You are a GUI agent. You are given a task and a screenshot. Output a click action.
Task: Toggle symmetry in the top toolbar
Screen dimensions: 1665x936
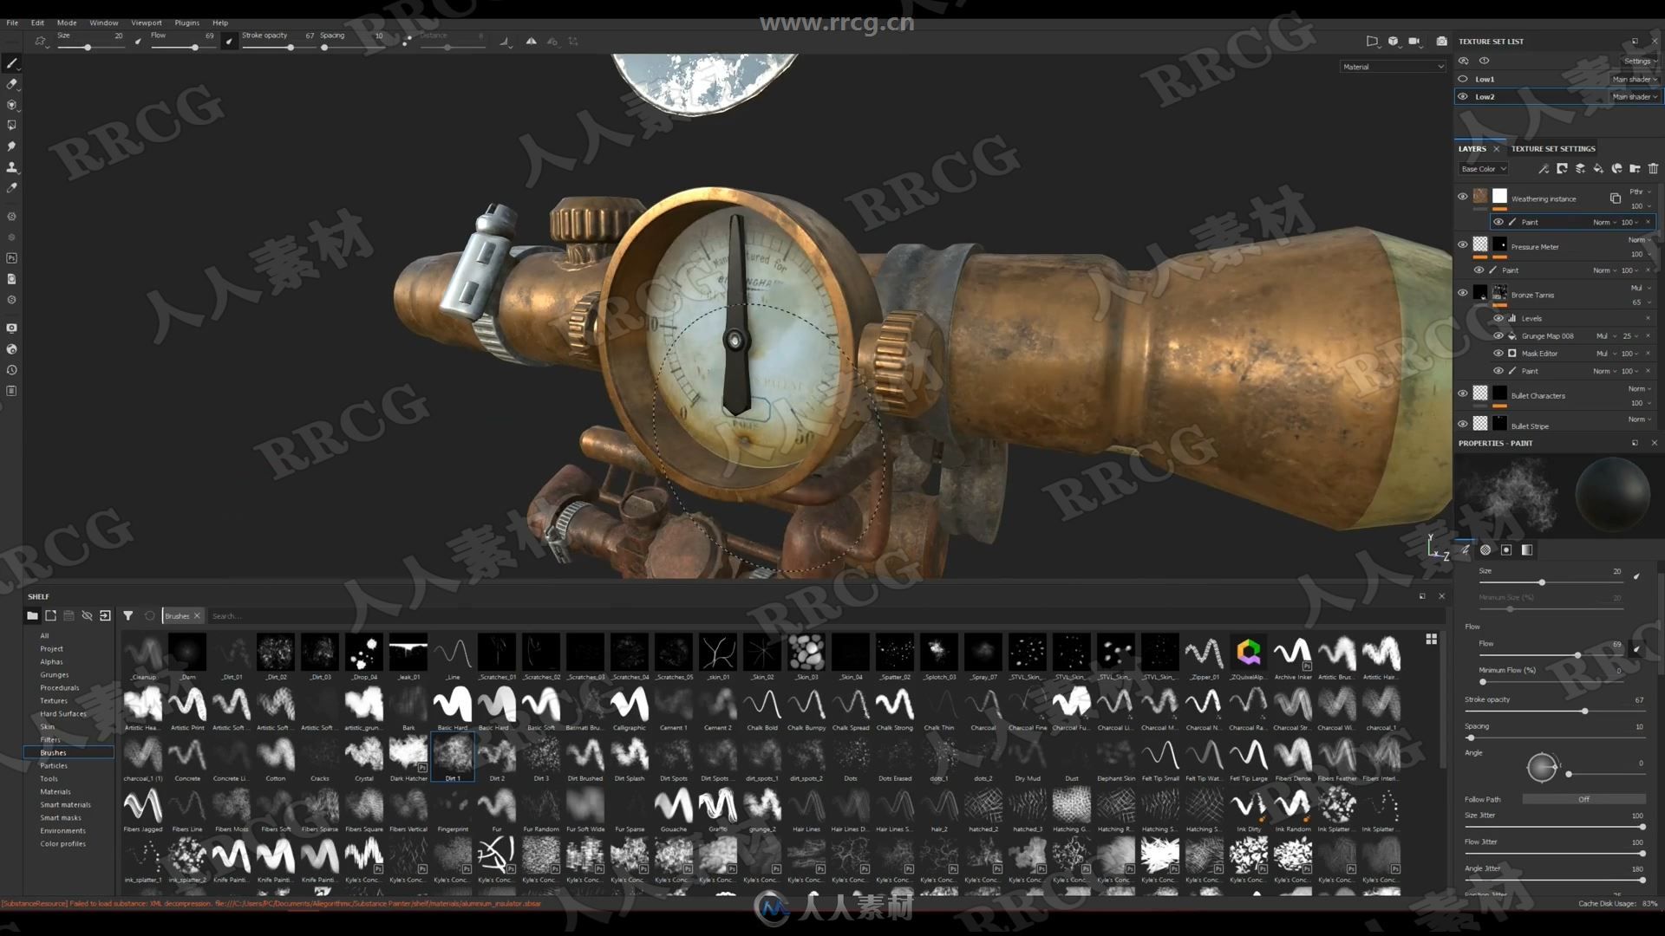pyautogui.click(x=531, y=41)
